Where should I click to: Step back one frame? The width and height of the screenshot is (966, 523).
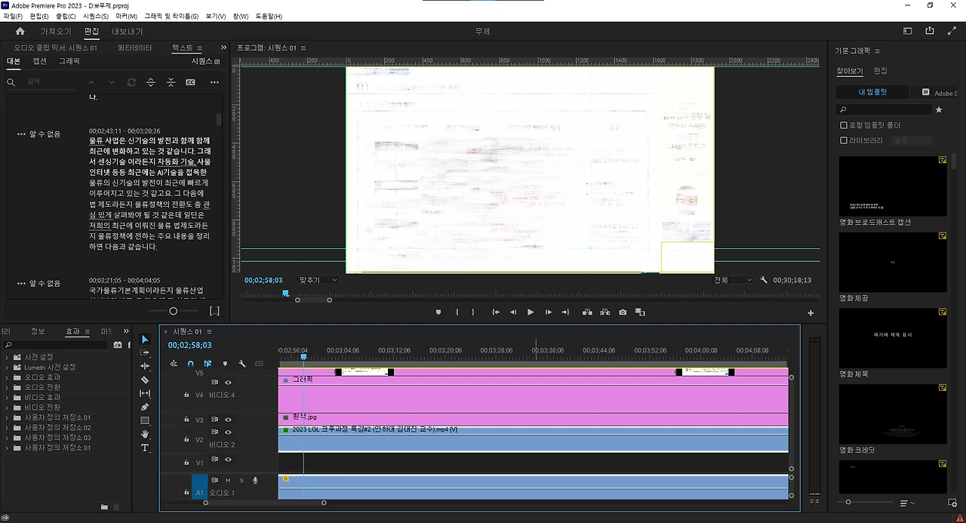513,312
